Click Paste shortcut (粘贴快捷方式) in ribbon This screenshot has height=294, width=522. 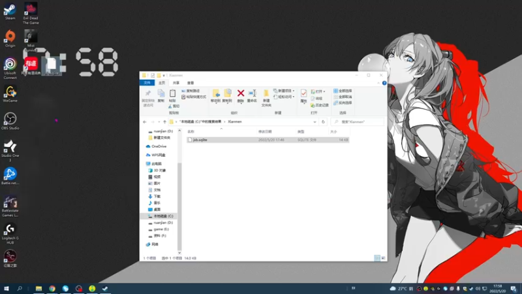(194, 97)
